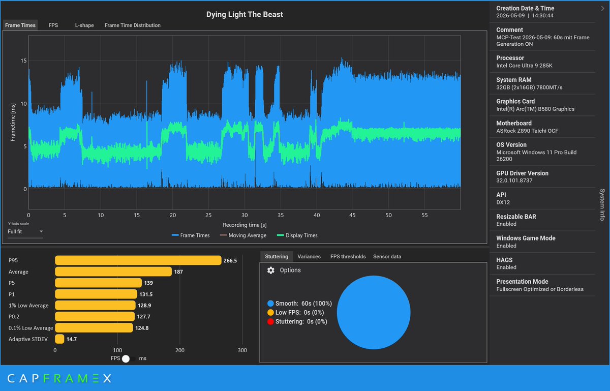The width and height of the screenshot is (610, 391).
Task: Click the yellow Low FPS legend dot
Action: tap(270, 312)
